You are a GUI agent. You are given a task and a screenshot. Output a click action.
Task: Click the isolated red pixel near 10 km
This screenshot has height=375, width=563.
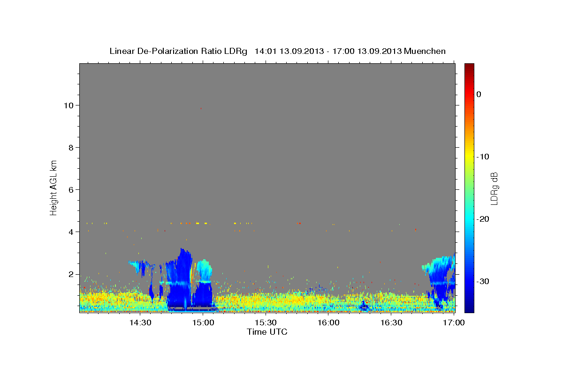tap(201, 108)
